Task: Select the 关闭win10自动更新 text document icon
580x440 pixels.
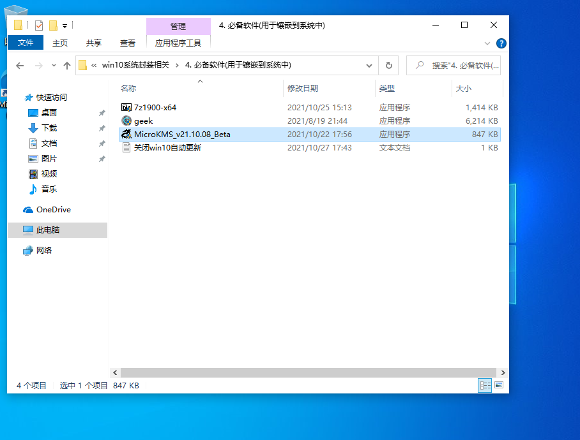Action: click(126, 147)
